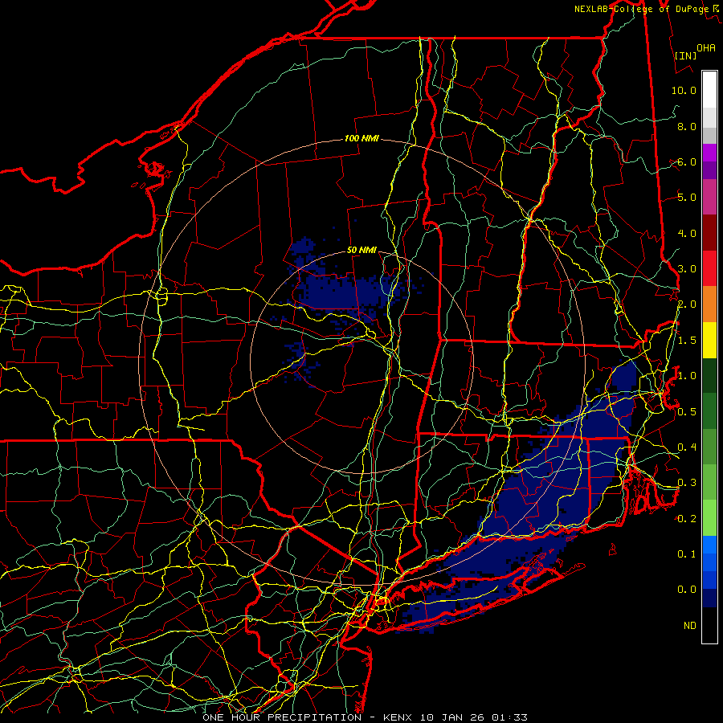Click the 100 NMI range ring label
Image resolution: width=723 pixels, height=723 pixels.
[x=361, y=138]
